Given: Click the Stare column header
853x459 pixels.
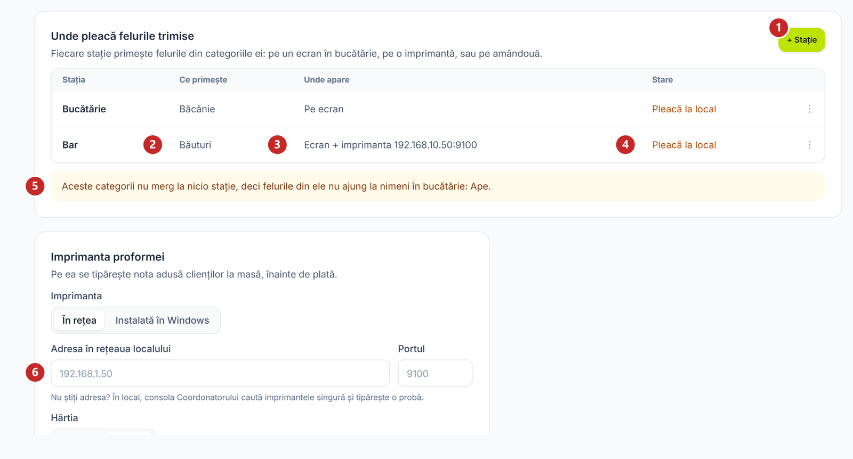Looking at the screenshot, I should point(662,80).
